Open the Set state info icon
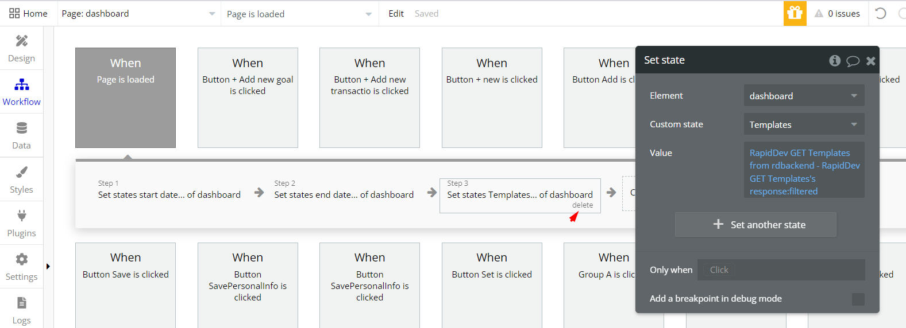This screenshot has height=328, width=906. 835,60
